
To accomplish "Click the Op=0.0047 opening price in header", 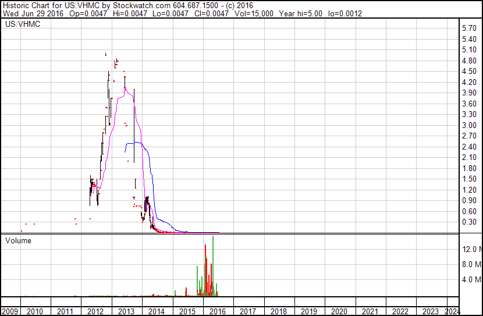I will pyautogui.click(x=88, y=13).
